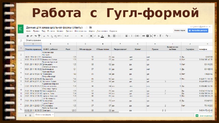Toggle strikethrough formatting
The image size is (219, 123).
click(x=99, y=36)
